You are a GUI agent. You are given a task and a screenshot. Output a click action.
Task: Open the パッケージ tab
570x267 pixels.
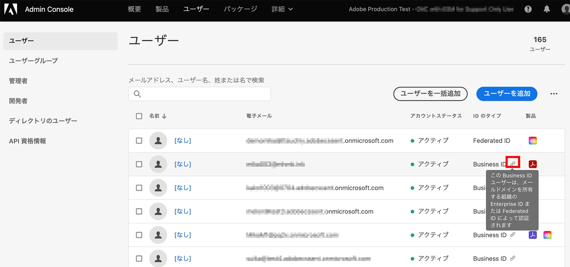pos(240,9)
